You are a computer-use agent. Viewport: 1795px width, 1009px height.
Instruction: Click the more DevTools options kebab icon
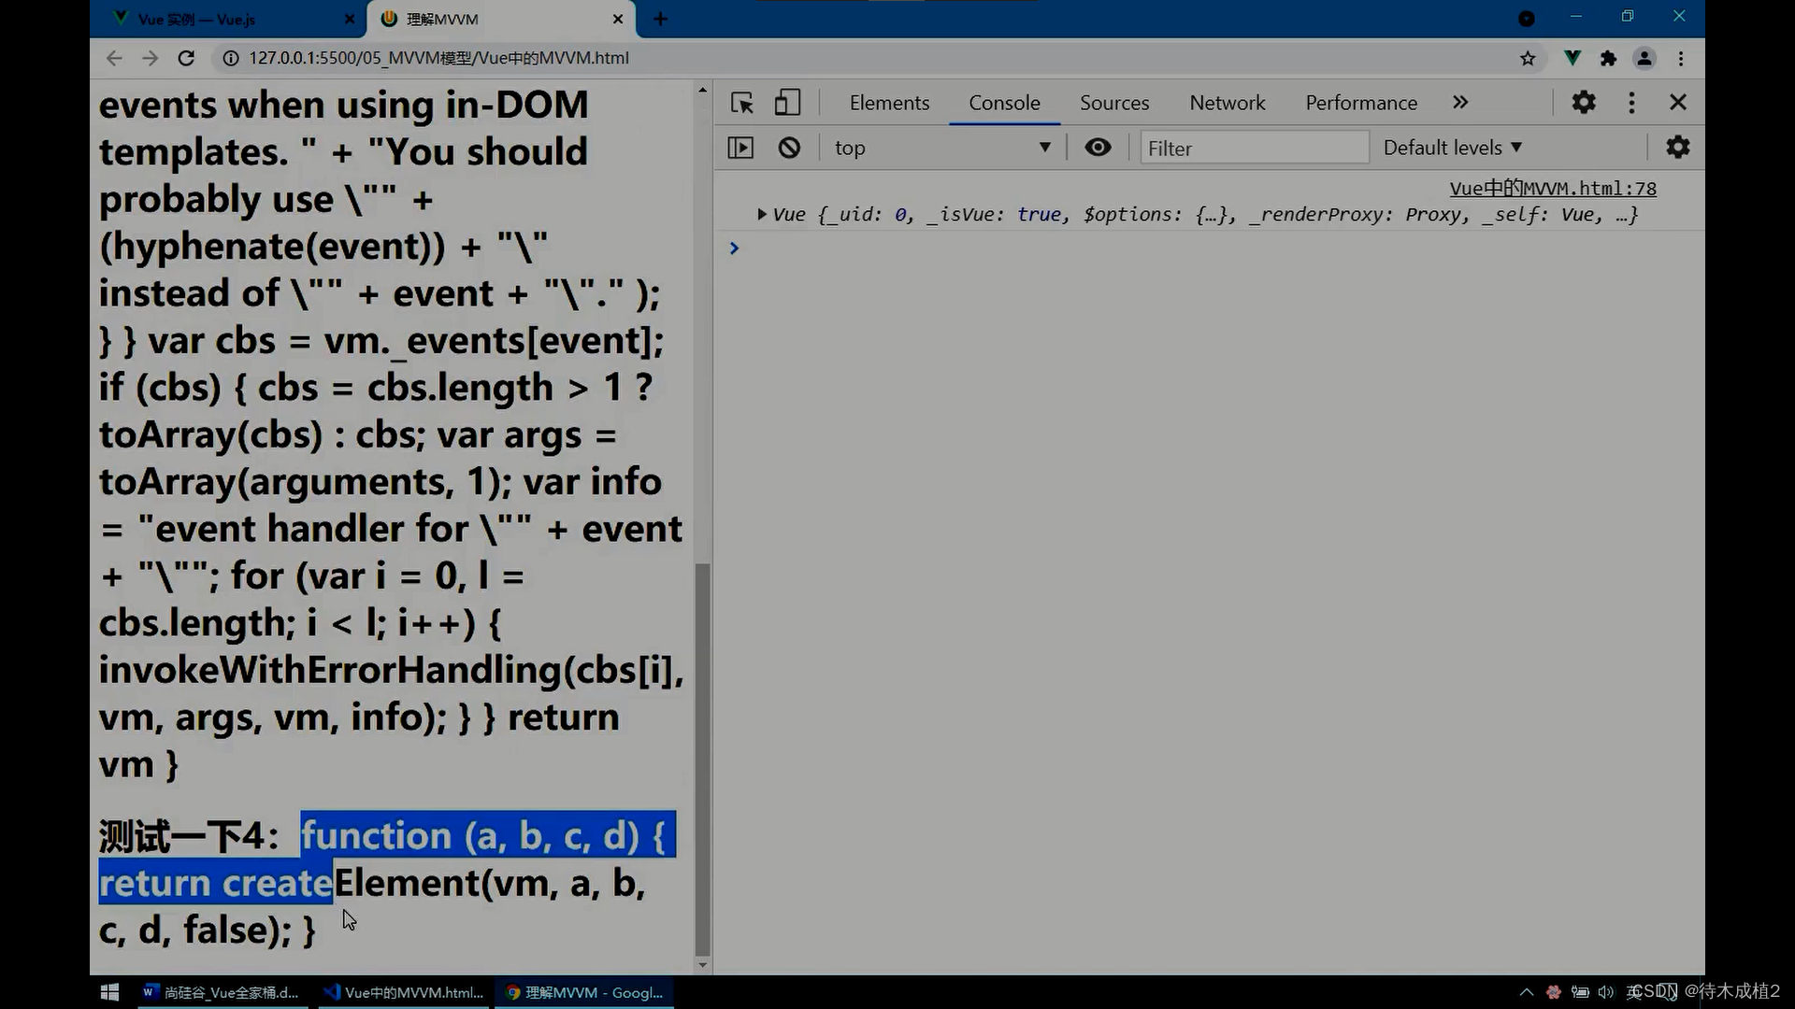pyautogui.click(x=1630, y=102)
